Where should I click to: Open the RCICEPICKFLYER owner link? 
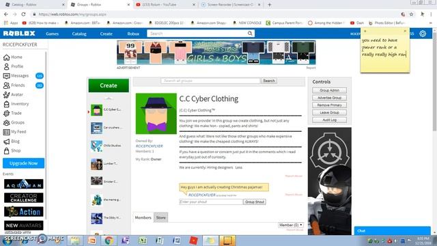149,146
